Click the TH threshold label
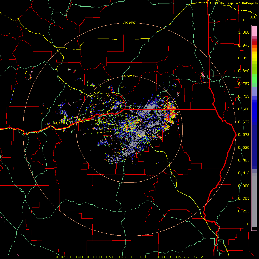Screen dimensions: 259x259 (247, 224)
